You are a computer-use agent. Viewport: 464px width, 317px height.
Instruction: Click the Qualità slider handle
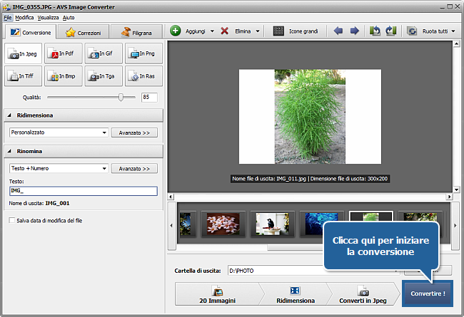point(121,96)
